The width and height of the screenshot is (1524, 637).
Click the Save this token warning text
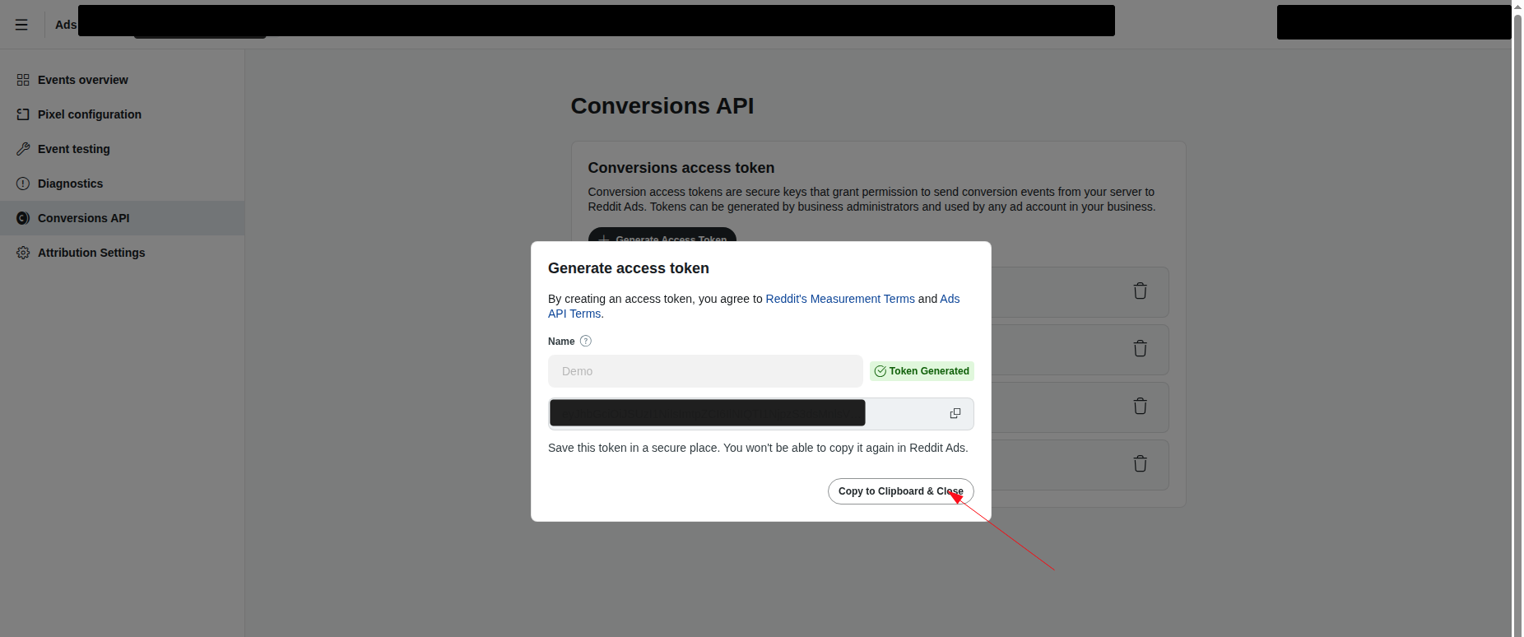(758, 448)
